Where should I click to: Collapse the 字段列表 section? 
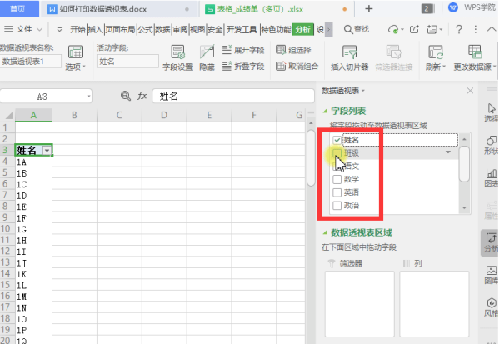tap(325, 111)
